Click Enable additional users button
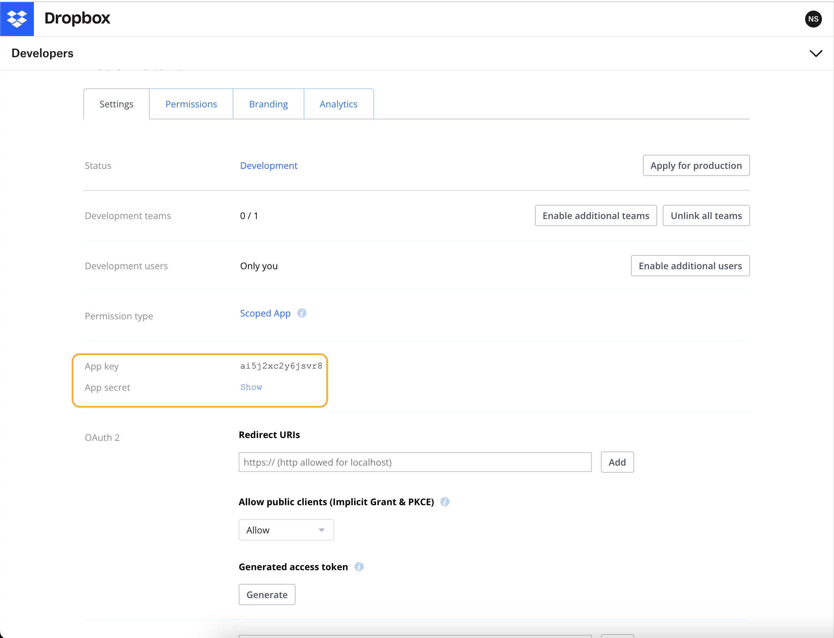Screen dimensions: 834x638 (690, 266)
